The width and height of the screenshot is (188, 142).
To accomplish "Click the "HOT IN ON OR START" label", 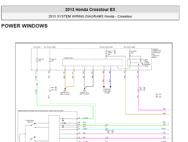I will pyautogui.click(x=106, y=47).
